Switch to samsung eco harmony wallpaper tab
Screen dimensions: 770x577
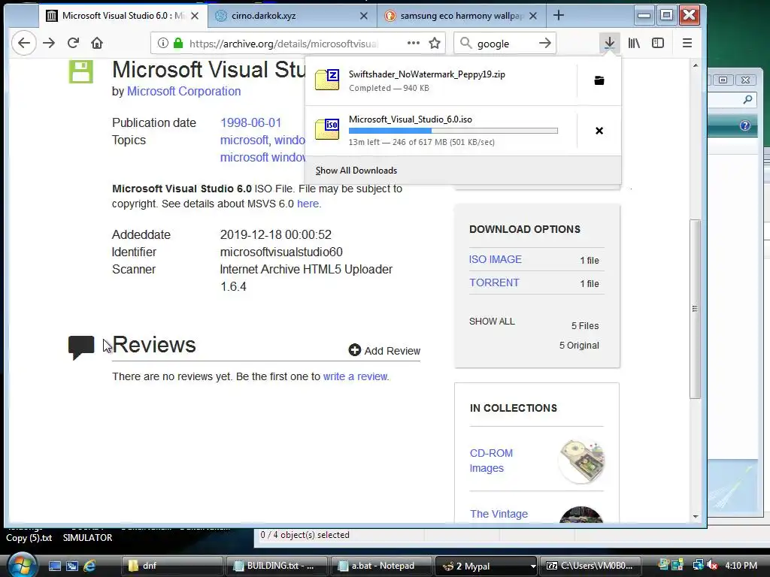pos(461,16)
